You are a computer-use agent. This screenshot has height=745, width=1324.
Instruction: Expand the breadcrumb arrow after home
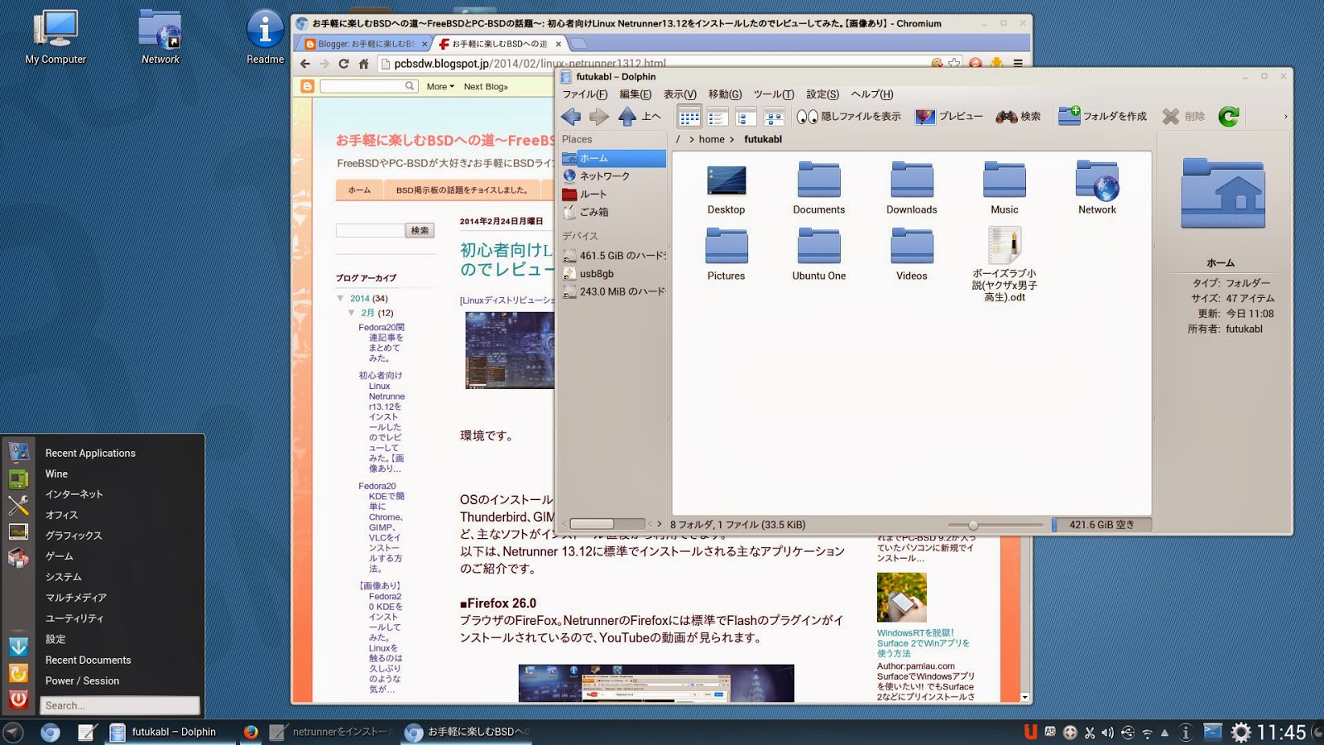click(732, 139)
